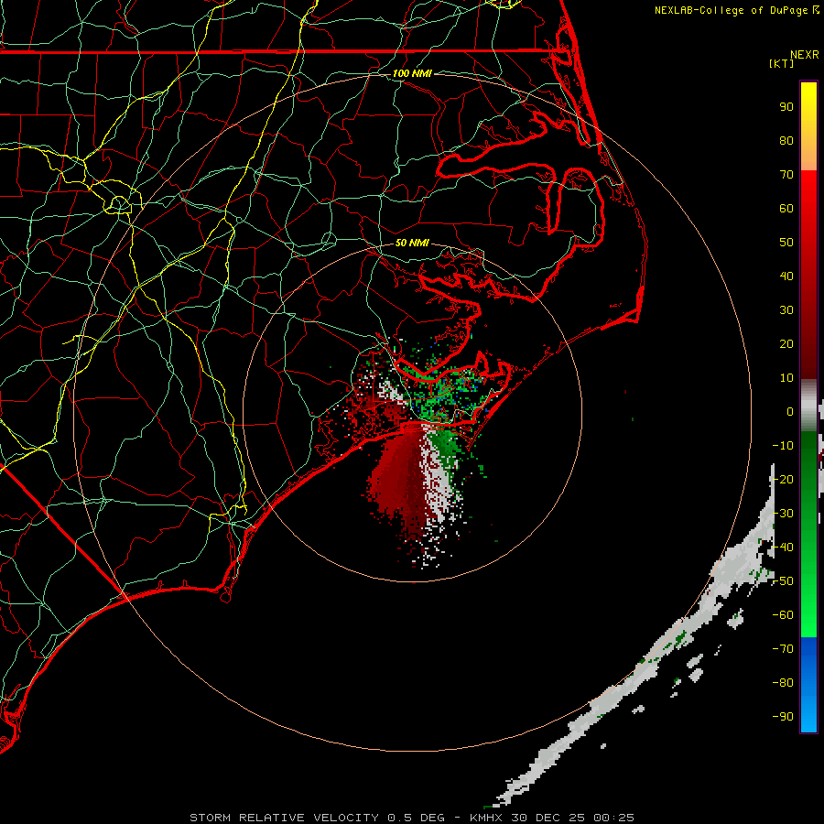
Task: Click the KMHX station identifier in caption
Action: click(x=486, y=818)
